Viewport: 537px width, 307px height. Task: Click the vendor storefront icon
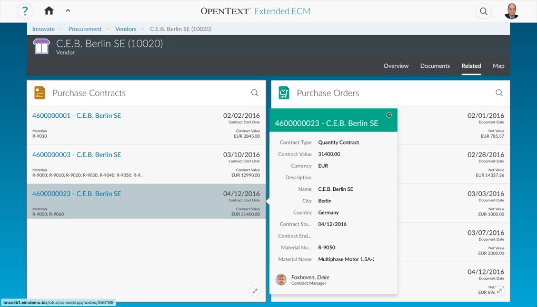(x=42, y=46)
